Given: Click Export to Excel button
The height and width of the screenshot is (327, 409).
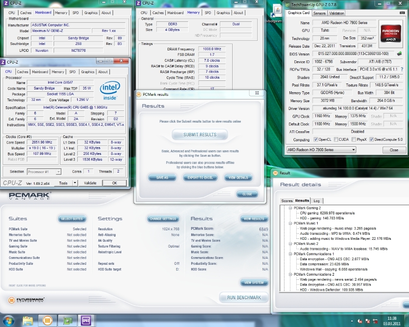Looking at the screenshot, I should (x=200, y=178).
